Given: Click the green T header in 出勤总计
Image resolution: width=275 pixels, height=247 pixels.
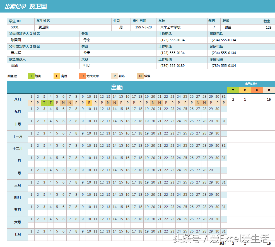Looking at the screenshot, I should pos(233,91).
